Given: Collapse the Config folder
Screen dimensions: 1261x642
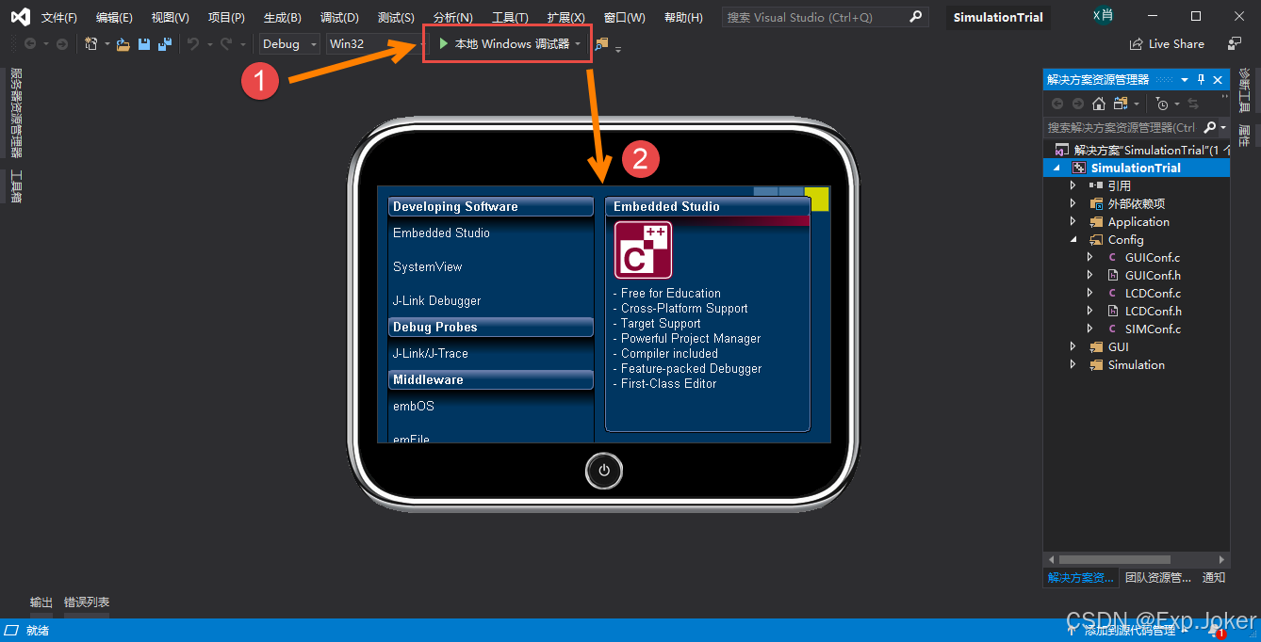Looking at the screenshot, I should [1073, 240].
